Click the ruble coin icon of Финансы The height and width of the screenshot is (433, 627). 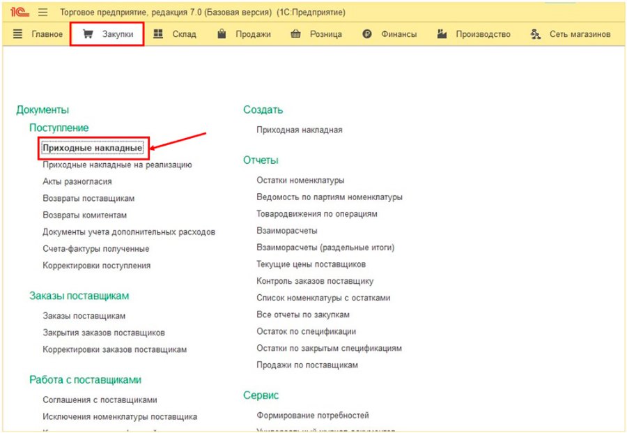click(367, 34)
